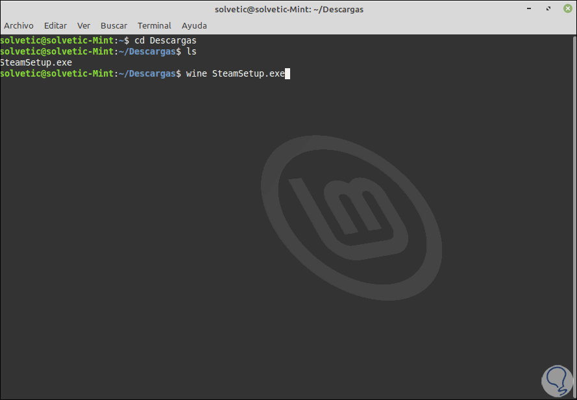
Task: Open the Editar menu
Action: [56, 26]
